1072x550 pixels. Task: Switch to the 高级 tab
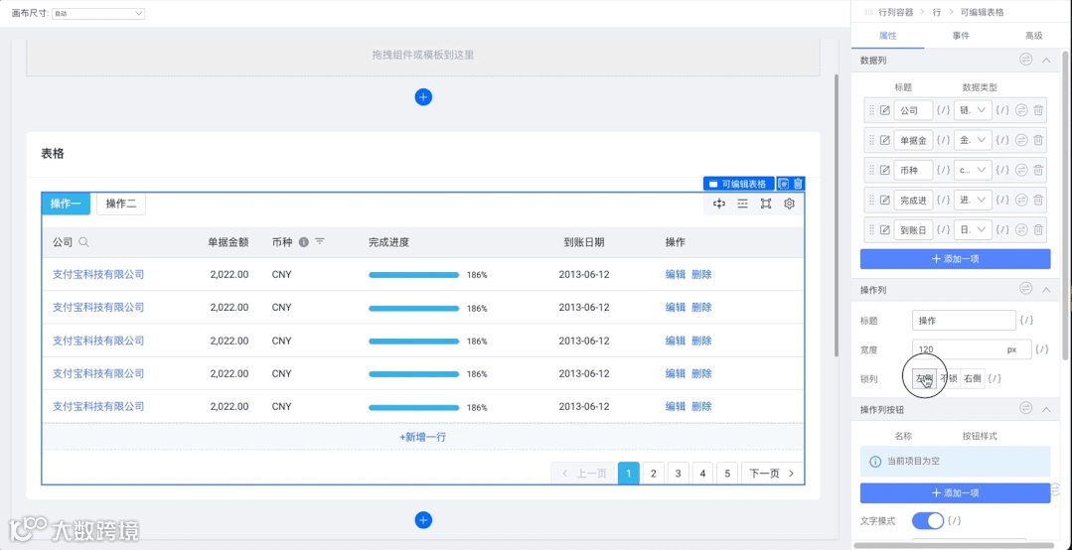(x=1033, y=36)
